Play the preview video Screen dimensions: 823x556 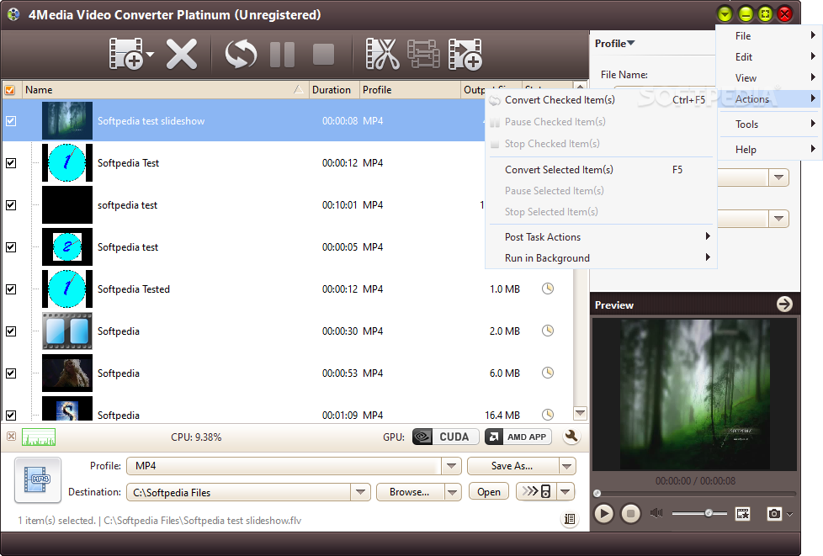pyautogui.click(x=603, y=513)
